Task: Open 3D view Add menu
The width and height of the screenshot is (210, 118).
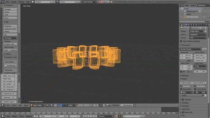Action: (x=20, y=105)
